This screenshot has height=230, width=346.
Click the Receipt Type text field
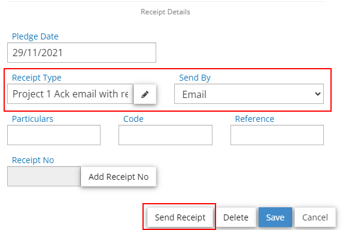click(x=71, y=94)
